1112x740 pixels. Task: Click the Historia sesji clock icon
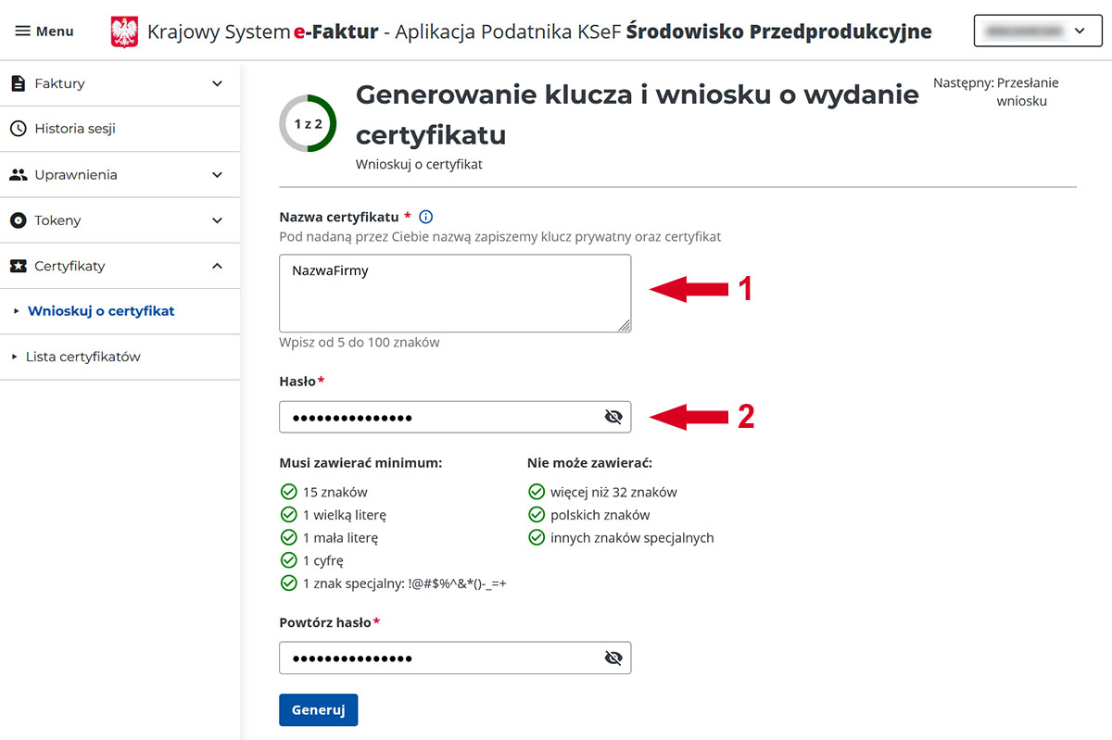(18, 129)
